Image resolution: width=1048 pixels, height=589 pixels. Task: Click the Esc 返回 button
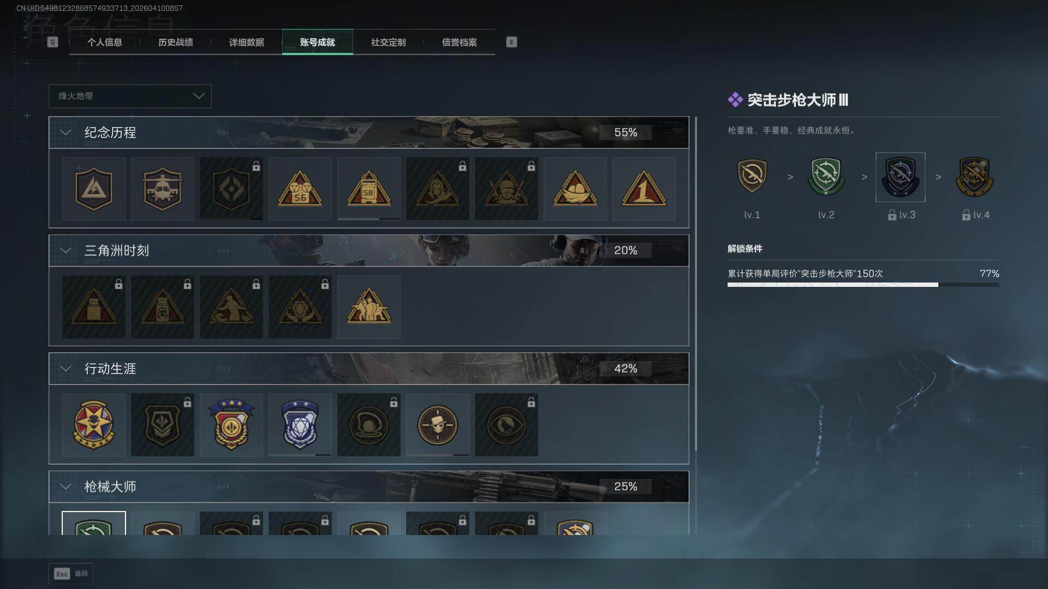pos(71,574)
